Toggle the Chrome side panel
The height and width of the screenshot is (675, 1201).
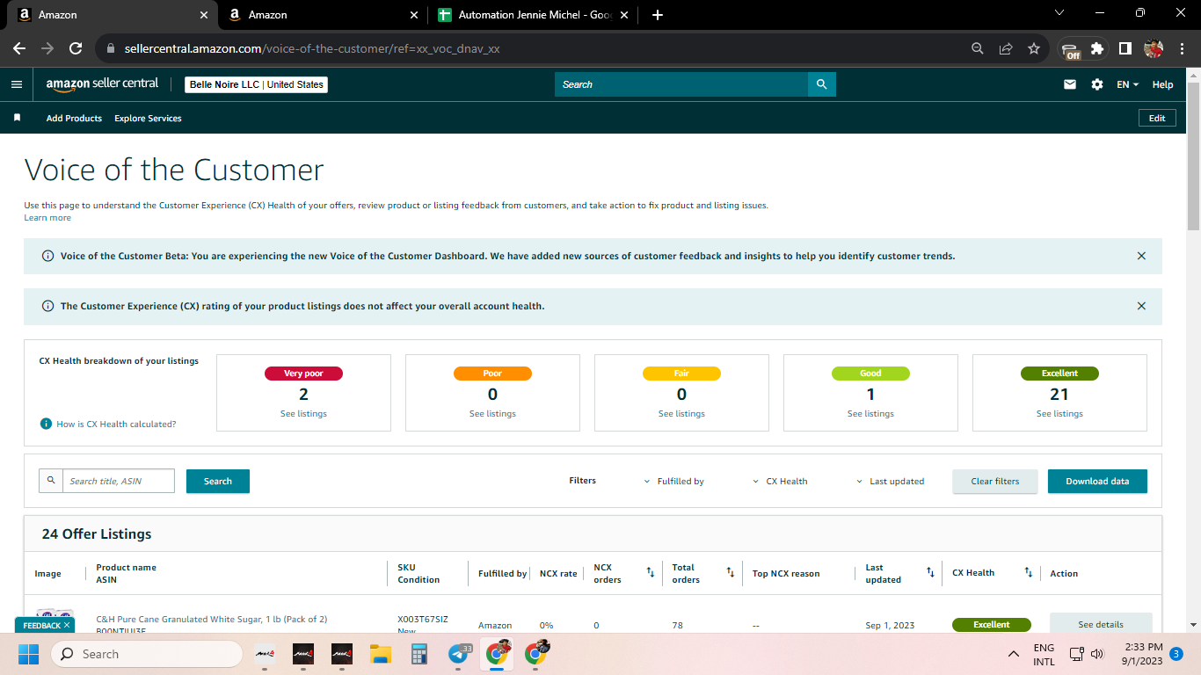point(1125,48)
